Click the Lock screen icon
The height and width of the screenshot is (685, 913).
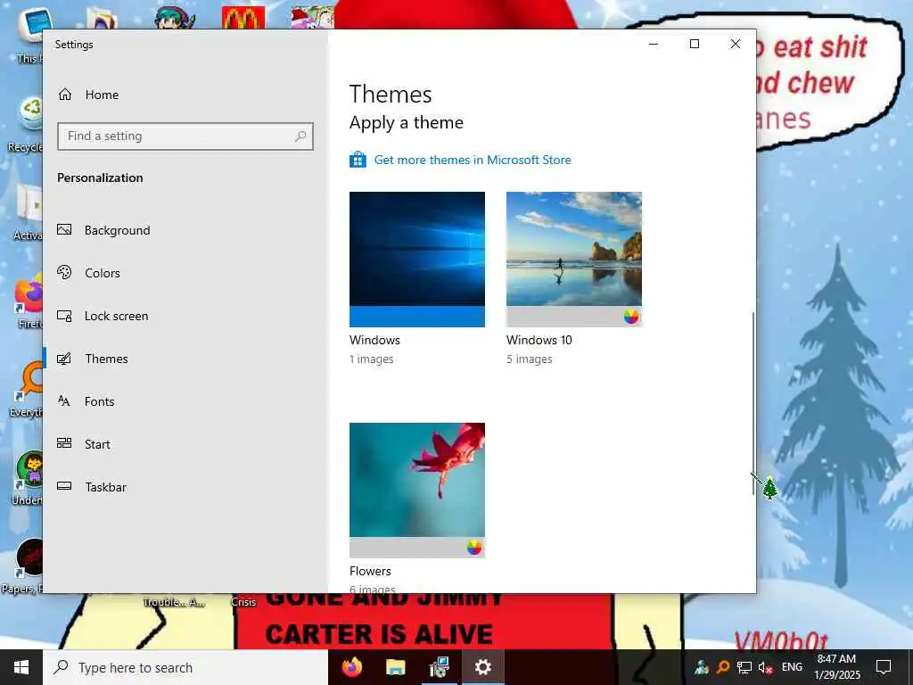pos(64,316)
